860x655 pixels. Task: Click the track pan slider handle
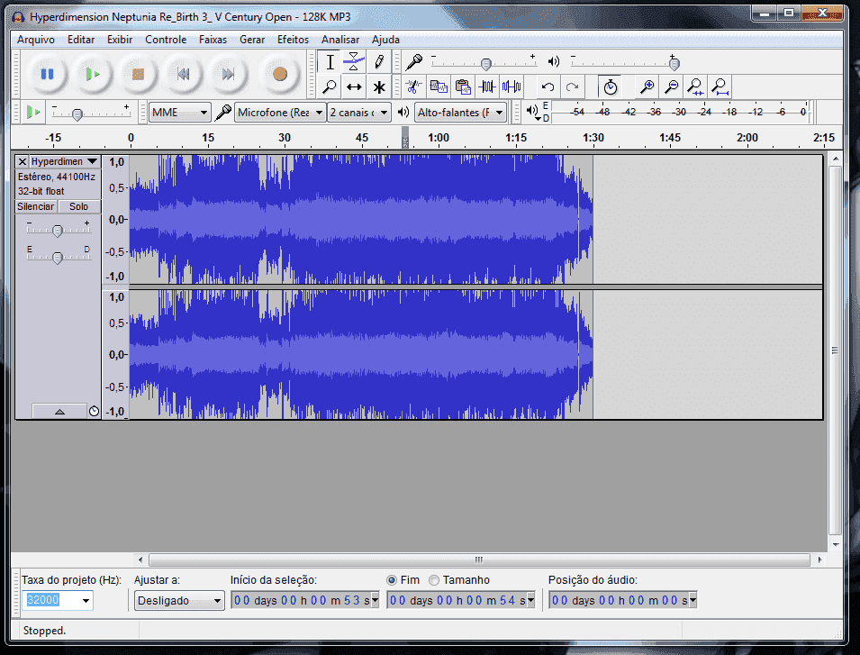coord(58,258)
